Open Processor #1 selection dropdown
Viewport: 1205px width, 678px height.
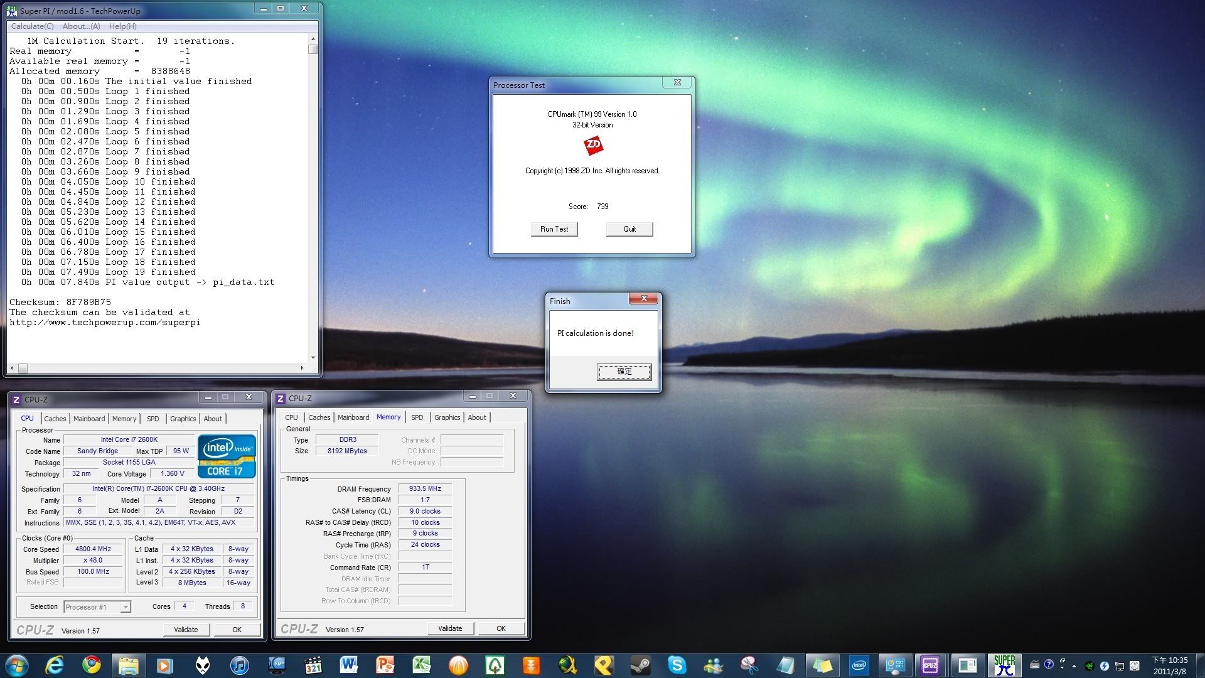tap(97, 606)
